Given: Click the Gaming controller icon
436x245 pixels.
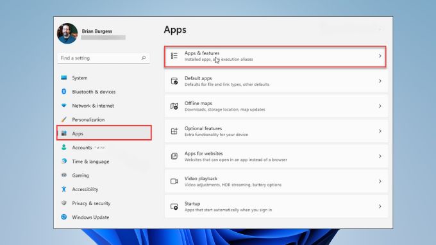Looking at the screenshot, I should coord(63,175).
